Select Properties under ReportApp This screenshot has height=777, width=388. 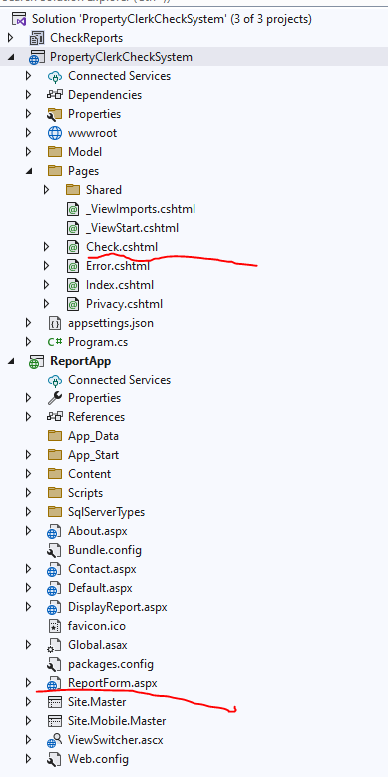tap(94, 398)
